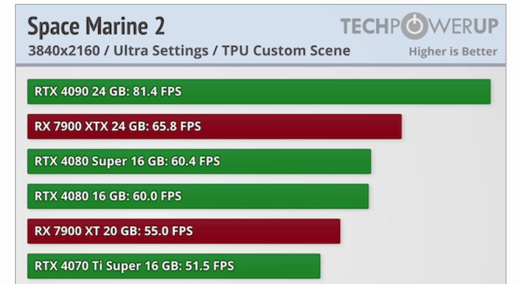Viewport: 520px width, 284px height.
Task: Click the green end of RTX 4090 bar
Action: coord(485,91)
